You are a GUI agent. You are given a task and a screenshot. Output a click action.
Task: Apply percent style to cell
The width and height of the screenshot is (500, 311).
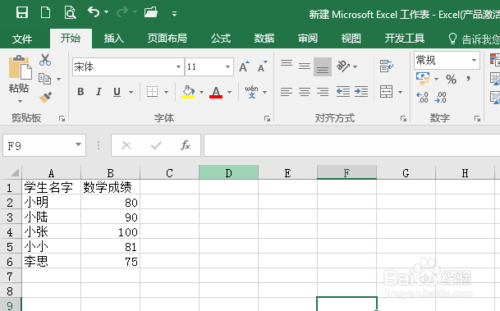(451, 79)
